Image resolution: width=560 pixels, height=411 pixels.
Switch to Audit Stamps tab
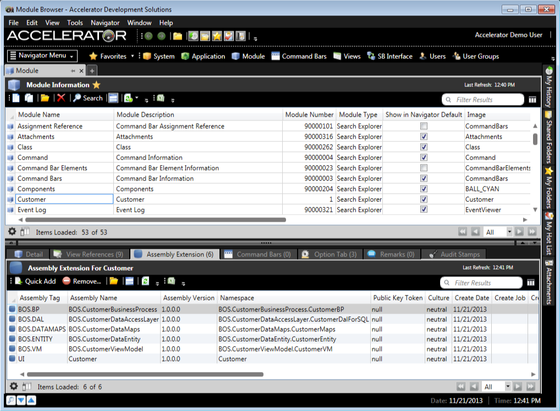454,254
